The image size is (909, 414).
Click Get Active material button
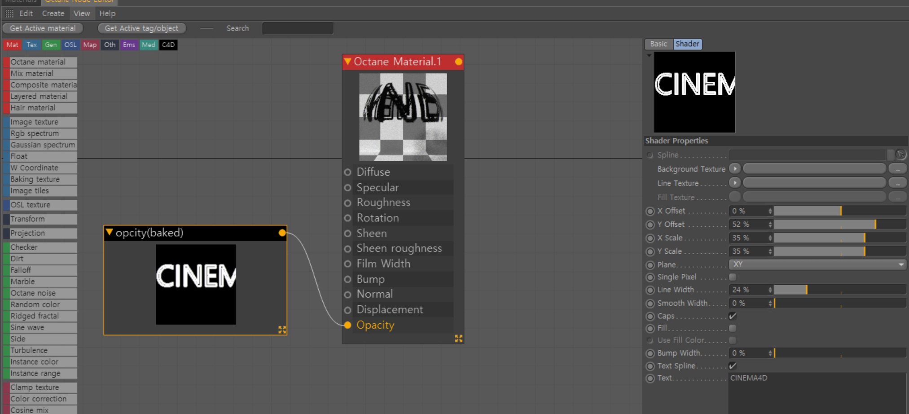(x=43, y=28)
